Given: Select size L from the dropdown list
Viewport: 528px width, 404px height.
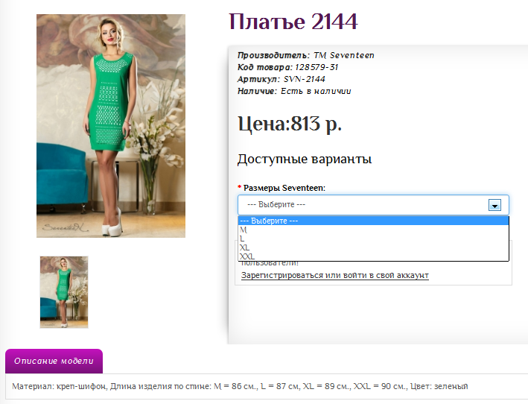Looking at the screenshot, I should [373, 239].
